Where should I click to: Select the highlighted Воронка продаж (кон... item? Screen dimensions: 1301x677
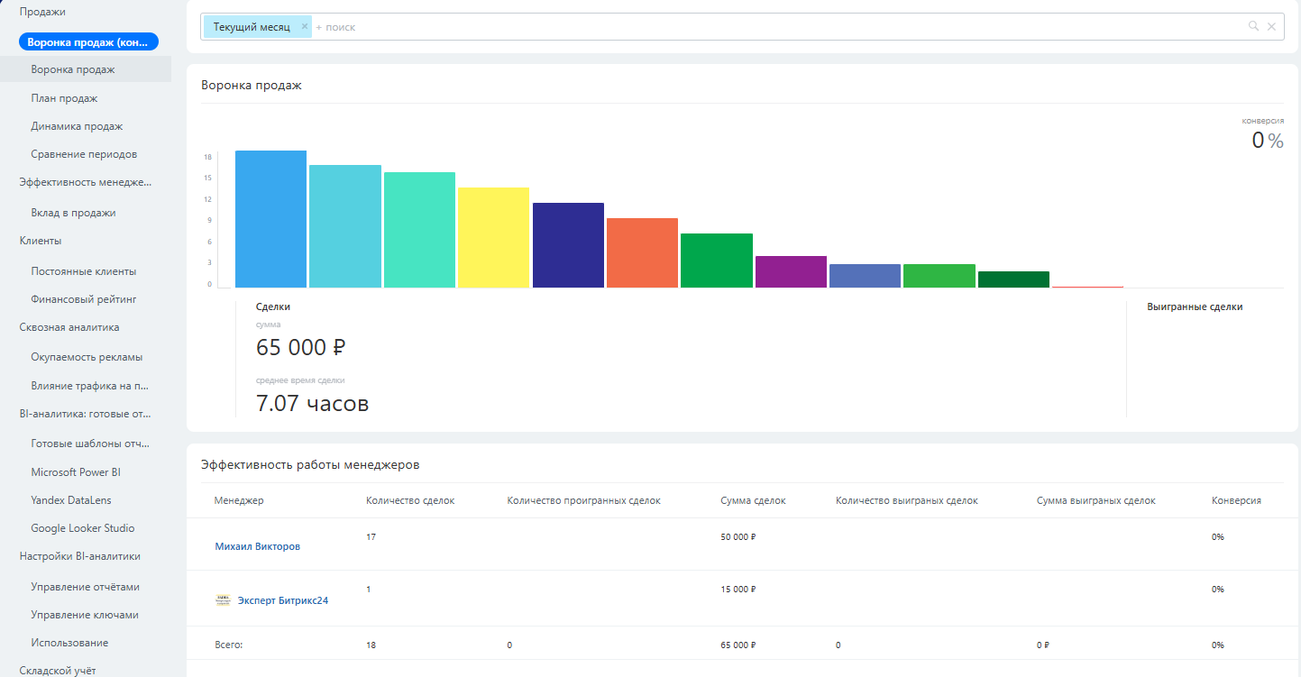(x=88, y=41)
